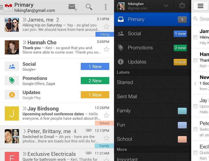Click the green 2 new badge

[180, 48]
